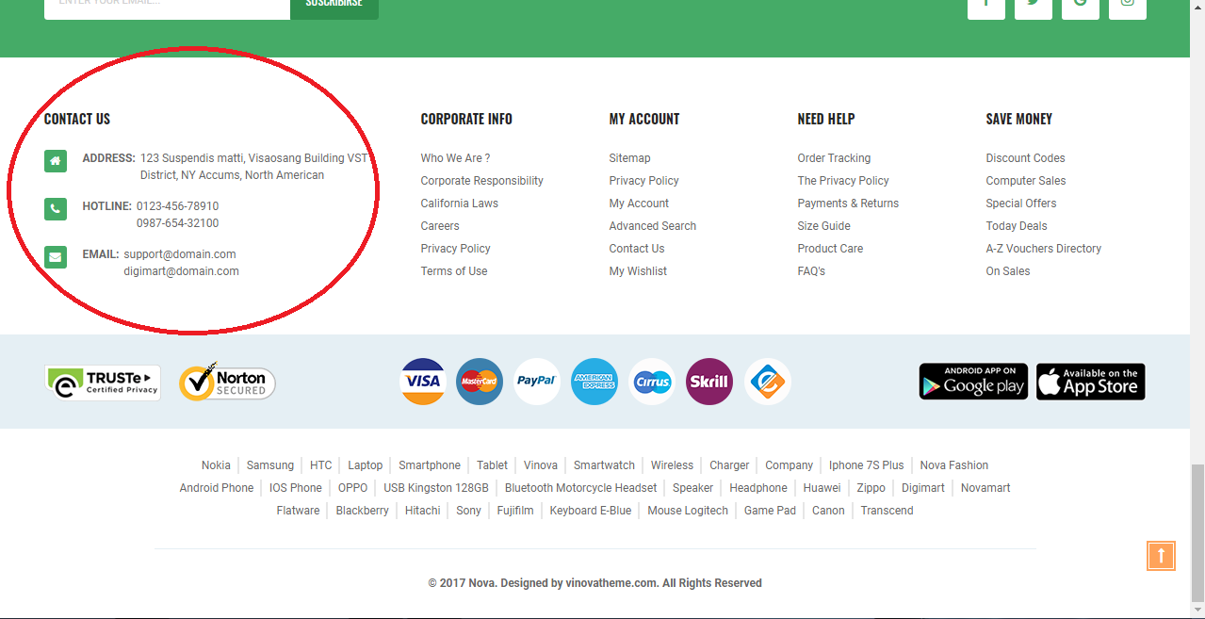Click the green phone hotline icon
1205x619 pixels.
pyautogui.click(x=56, y=209)
